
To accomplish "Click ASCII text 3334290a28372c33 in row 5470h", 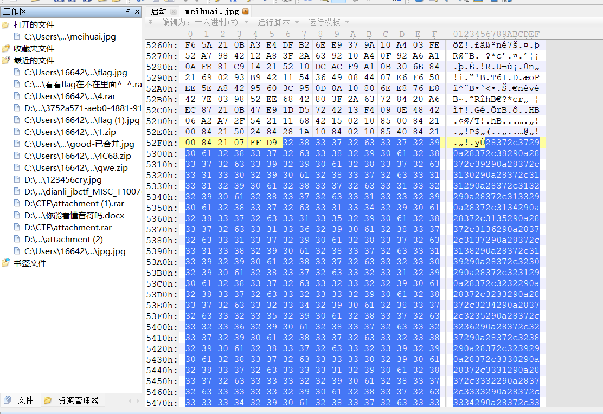I will point(496,403).
